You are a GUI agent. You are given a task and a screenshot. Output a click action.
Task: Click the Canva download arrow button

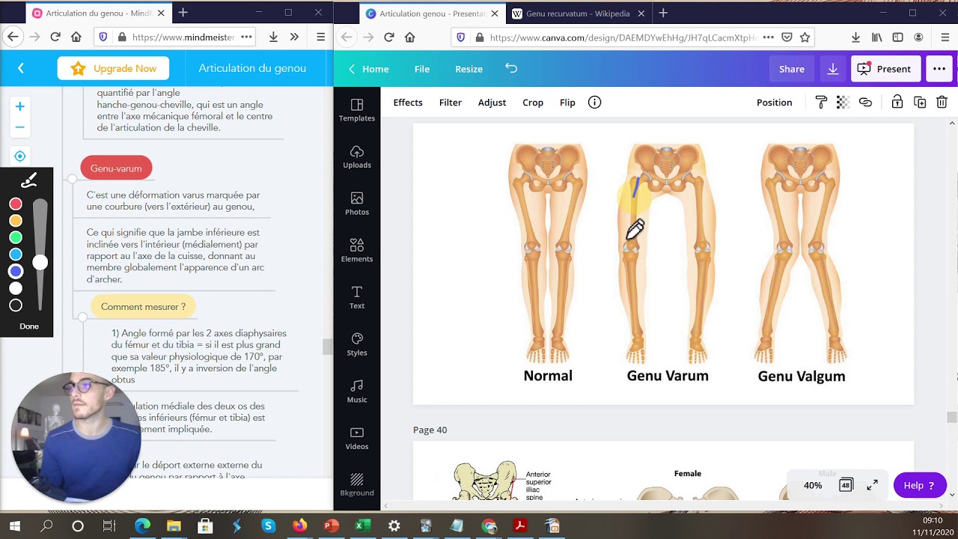click(x=833, y=69)
